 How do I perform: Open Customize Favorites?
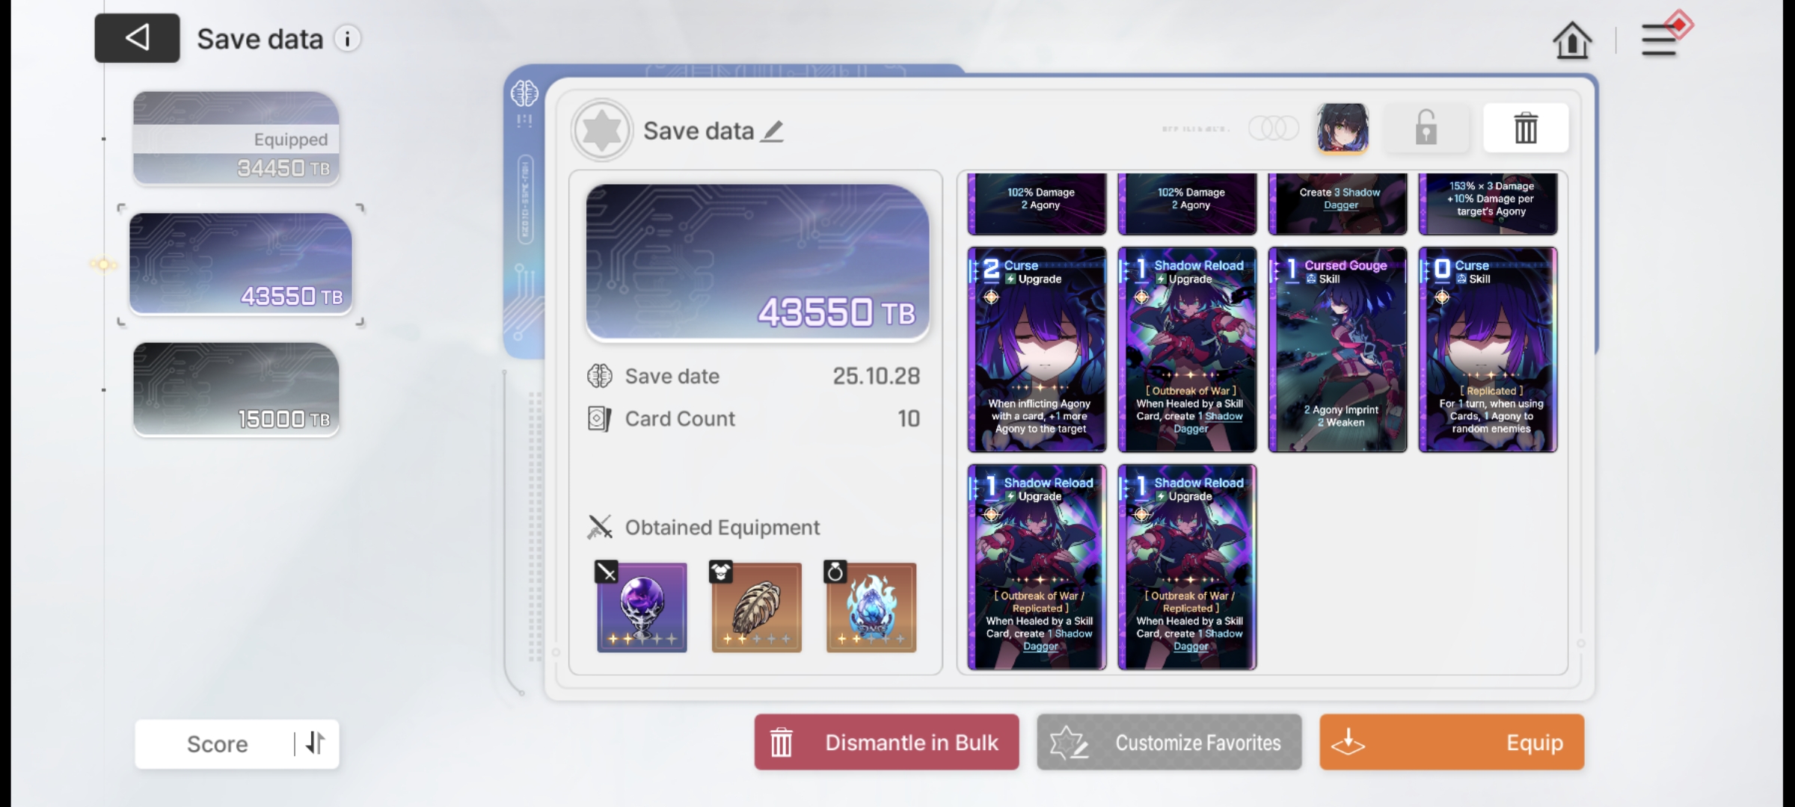coord(1169,743)
